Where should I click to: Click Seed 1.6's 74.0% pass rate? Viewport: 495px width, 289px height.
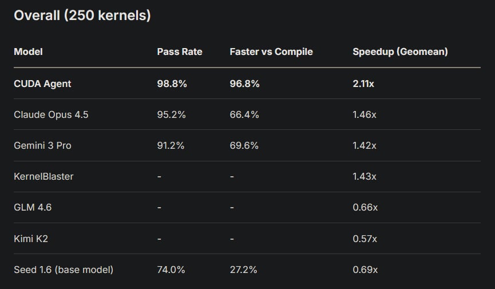pyautogui.click(x=171, y=270)
